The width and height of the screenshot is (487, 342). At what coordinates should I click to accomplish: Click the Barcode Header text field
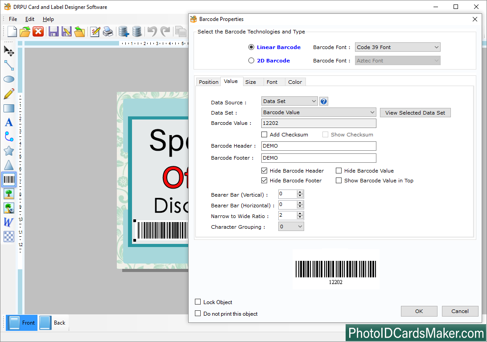tap(319, 146)
